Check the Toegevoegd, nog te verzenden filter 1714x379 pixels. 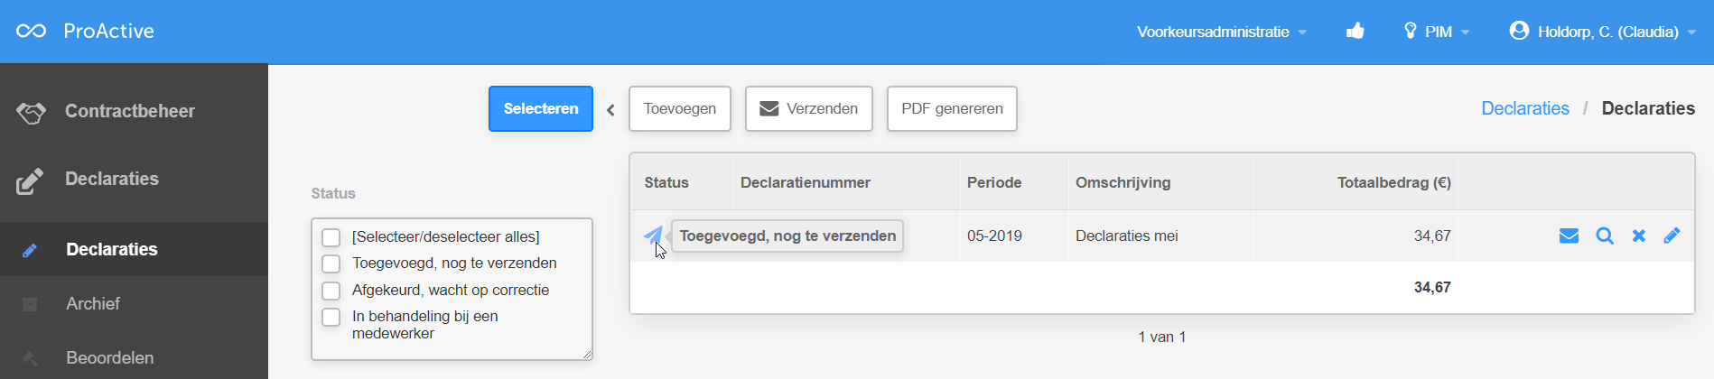(331, 263)
